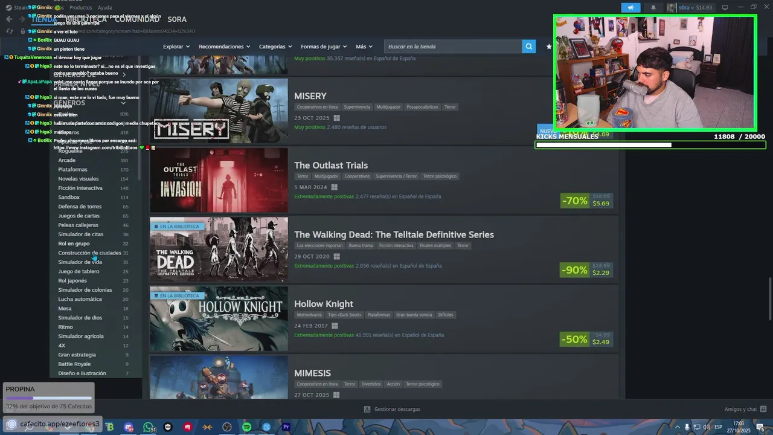This screenshot has height=435, width=773.
Task: Expand the Más dropdown
Action: (365, 47)
